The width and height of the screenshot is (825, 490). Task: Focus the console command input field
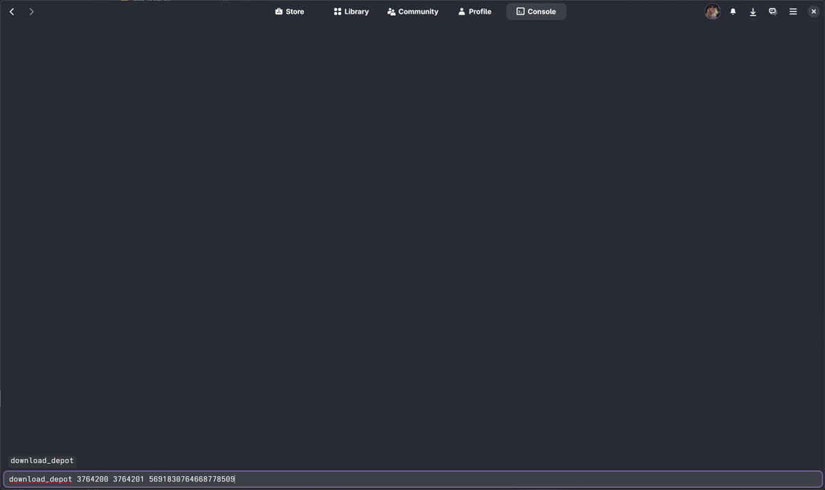pos(412,479)
